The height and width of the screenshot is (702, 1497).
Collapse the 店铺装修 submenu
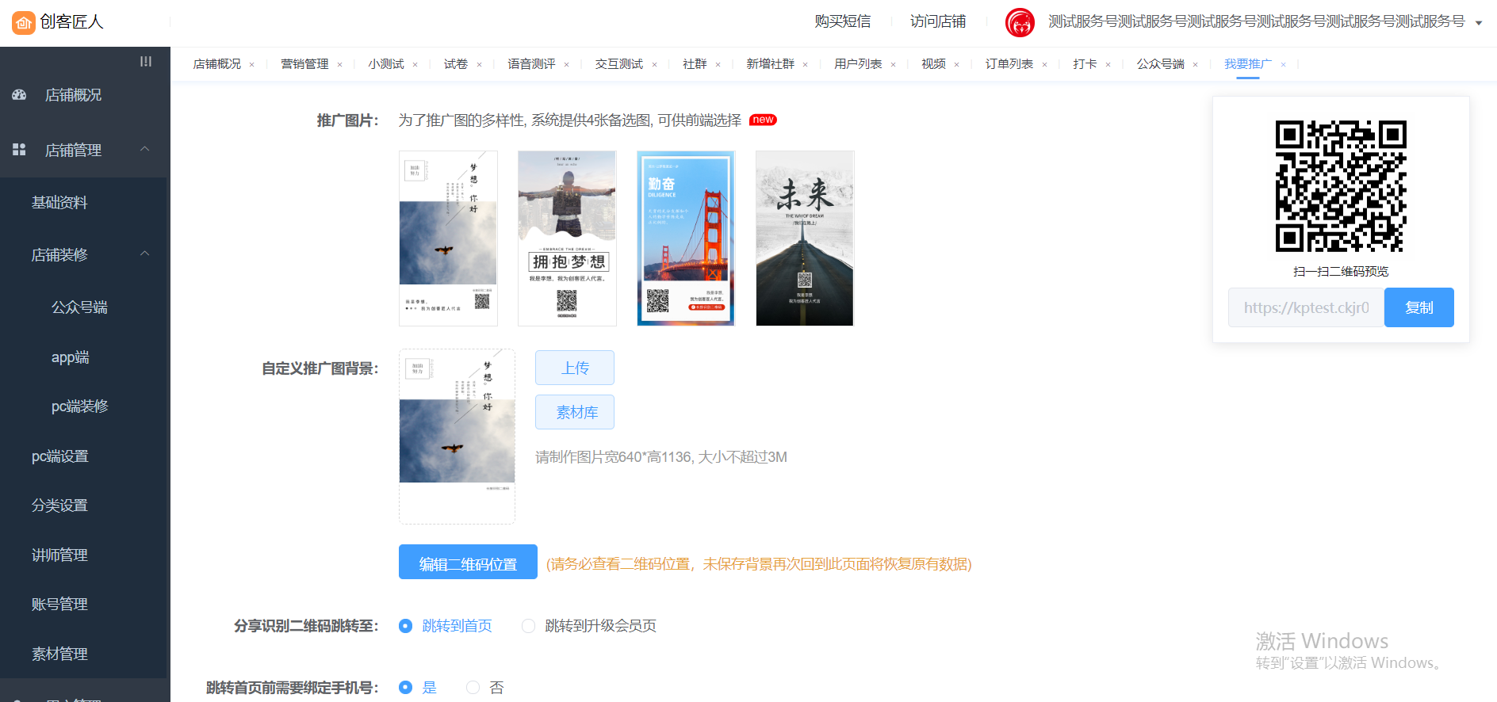click(145, 254)
